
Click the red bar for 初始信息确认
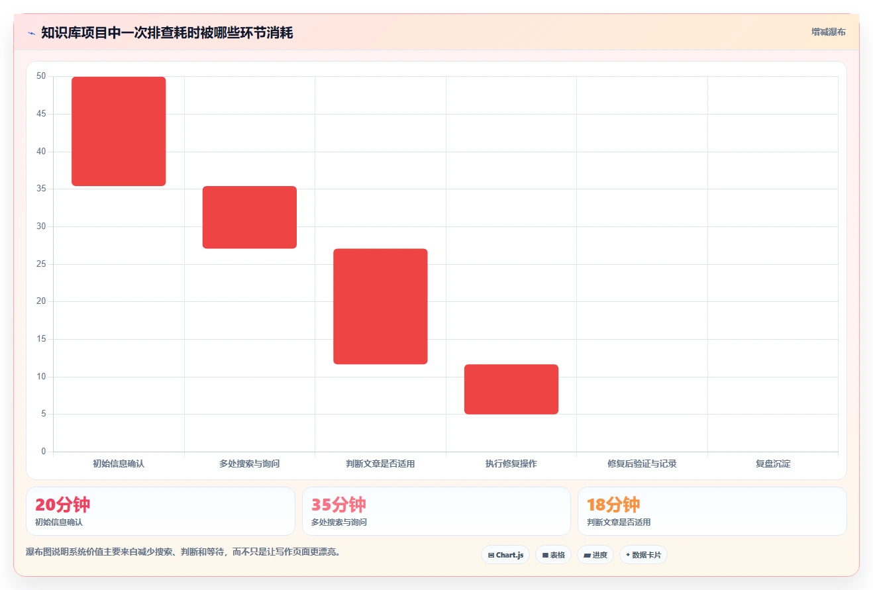[x=119, y=131]
